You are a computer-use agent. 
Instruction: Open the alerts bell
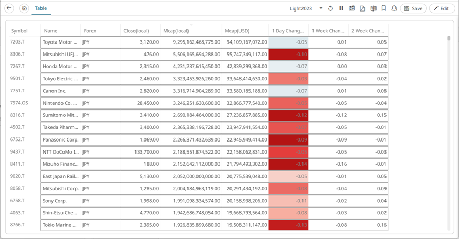tap(394, 8)
